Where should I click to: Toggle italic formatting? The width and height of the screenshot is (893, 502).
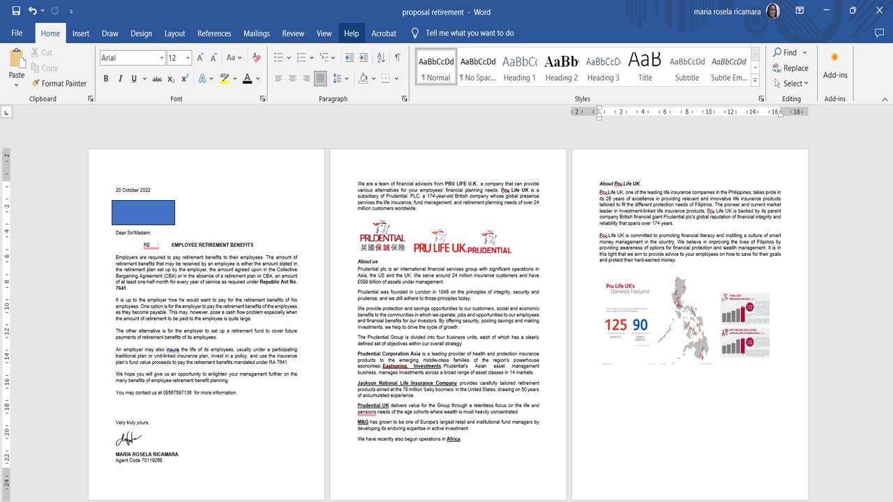(x=121, y=79)
